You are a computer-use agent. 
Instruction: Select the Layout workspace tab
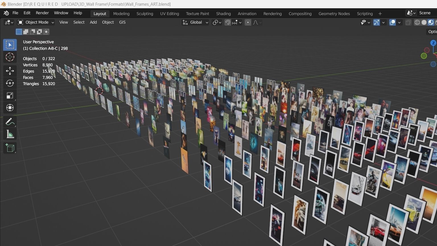(x=100, y=14)
